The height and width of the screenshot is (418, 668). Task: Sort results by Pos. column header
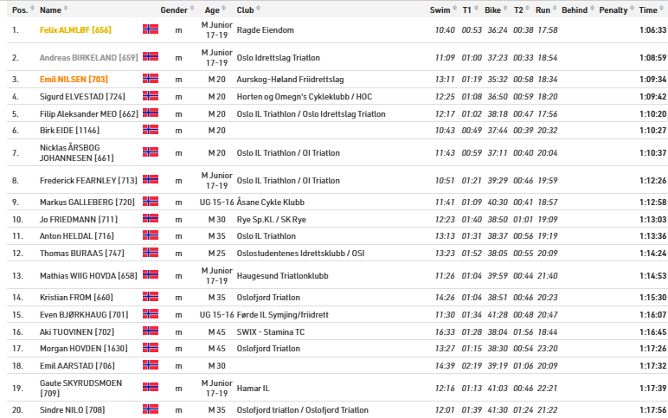[x=19, y=10]
